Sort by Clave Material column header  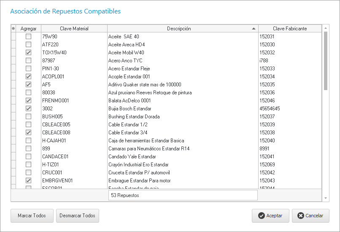tap(74, 29)
